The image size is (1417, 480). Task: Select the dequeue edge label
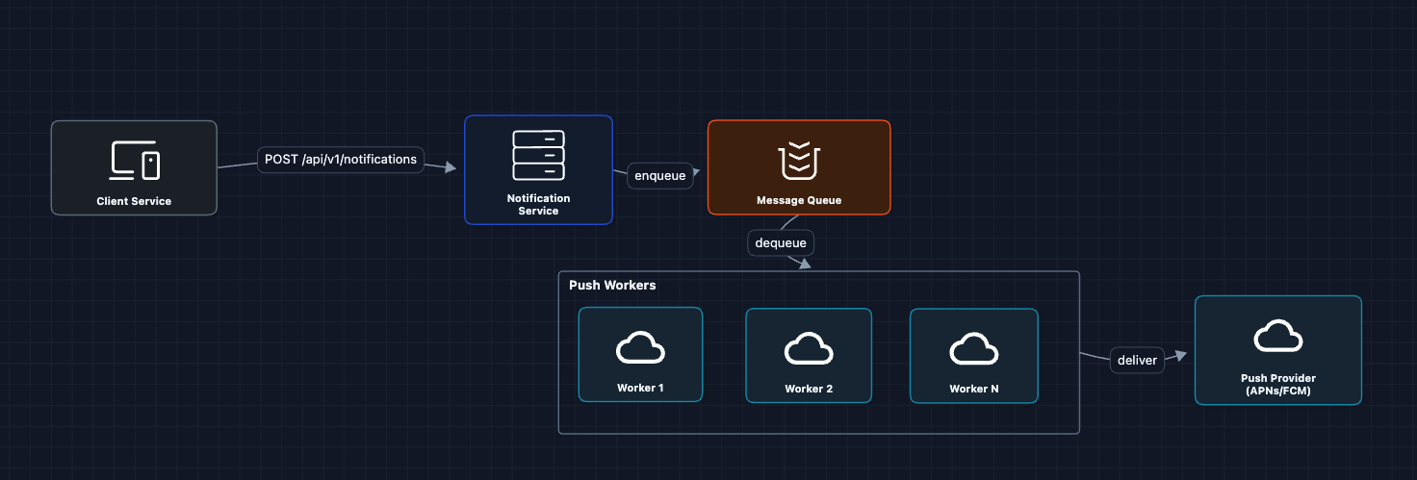pos(781,242)
